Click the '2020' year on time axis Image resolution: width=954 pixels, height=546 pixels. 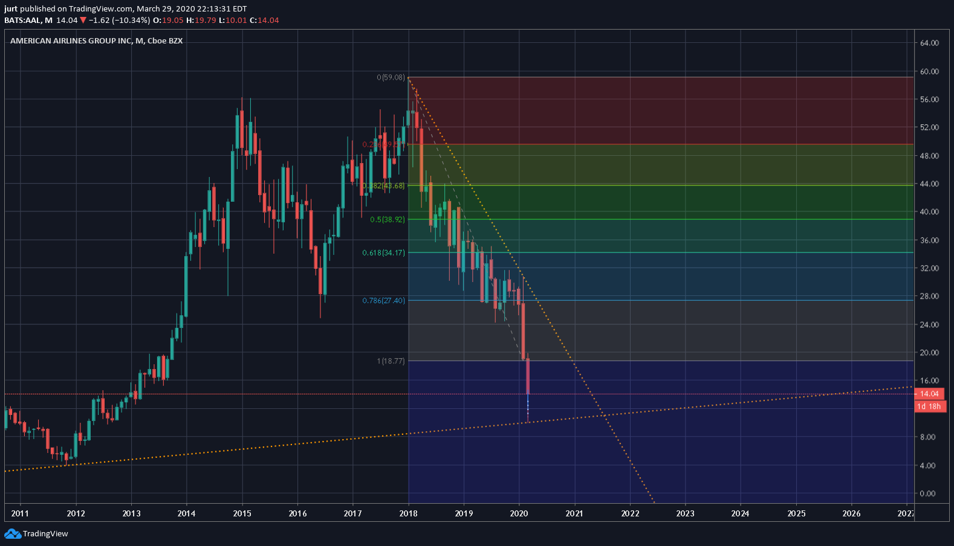coord(519,513)
